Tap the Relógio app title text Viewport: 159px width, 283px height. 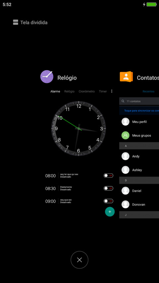pyautogui.click(x=67, y=78)
